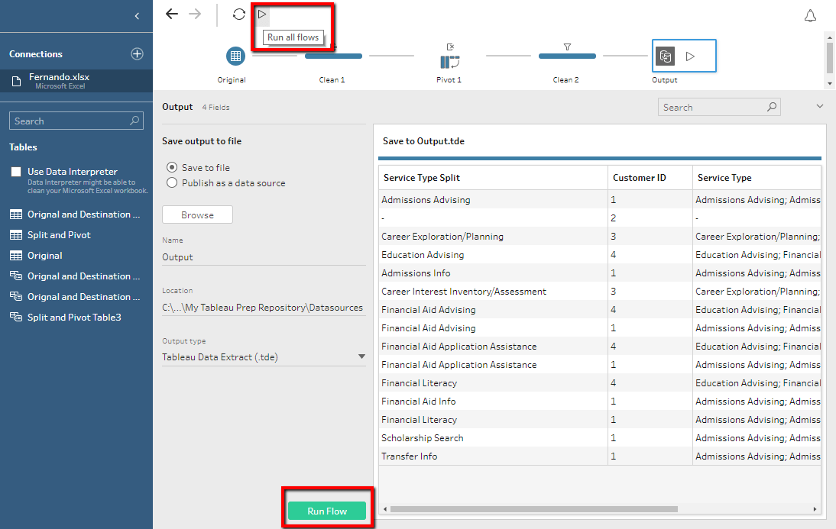Select the Clean 1 step in the flow
Viewport: 836px width, 529px height.
(333, 56)
